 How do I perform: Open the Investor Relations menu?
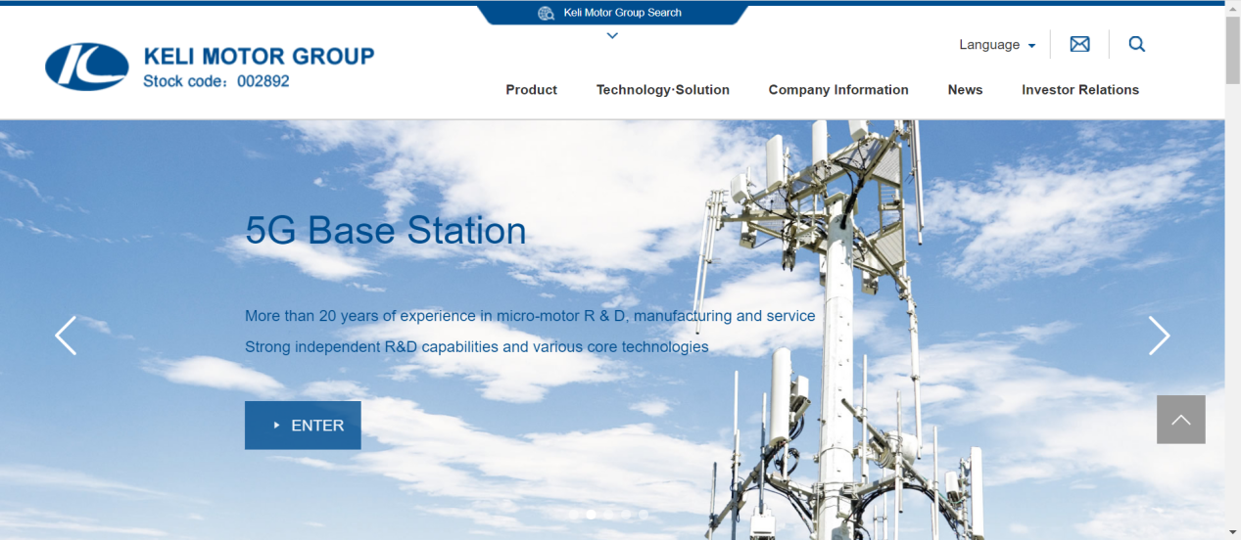coord(1080,90)
